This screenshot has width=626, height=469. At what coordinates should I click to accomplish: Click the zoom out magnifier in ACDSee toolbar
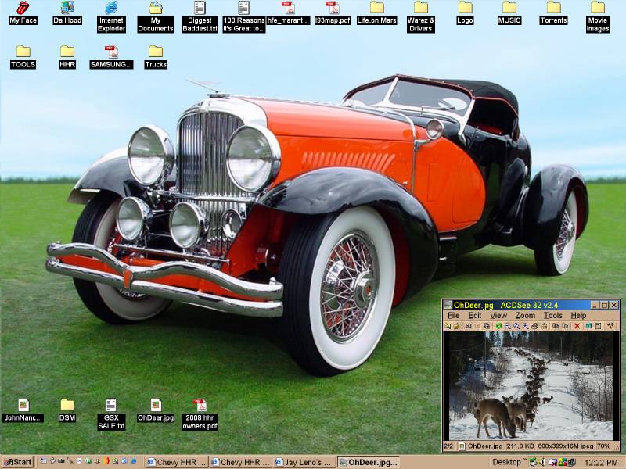click(507, 326)
